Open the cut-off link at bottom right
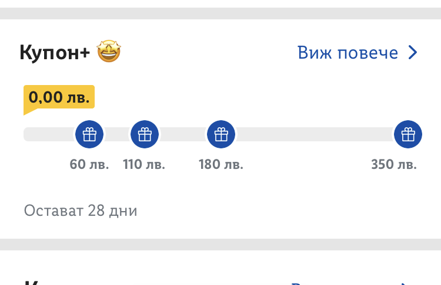441x285 pixels. [353, 282]
